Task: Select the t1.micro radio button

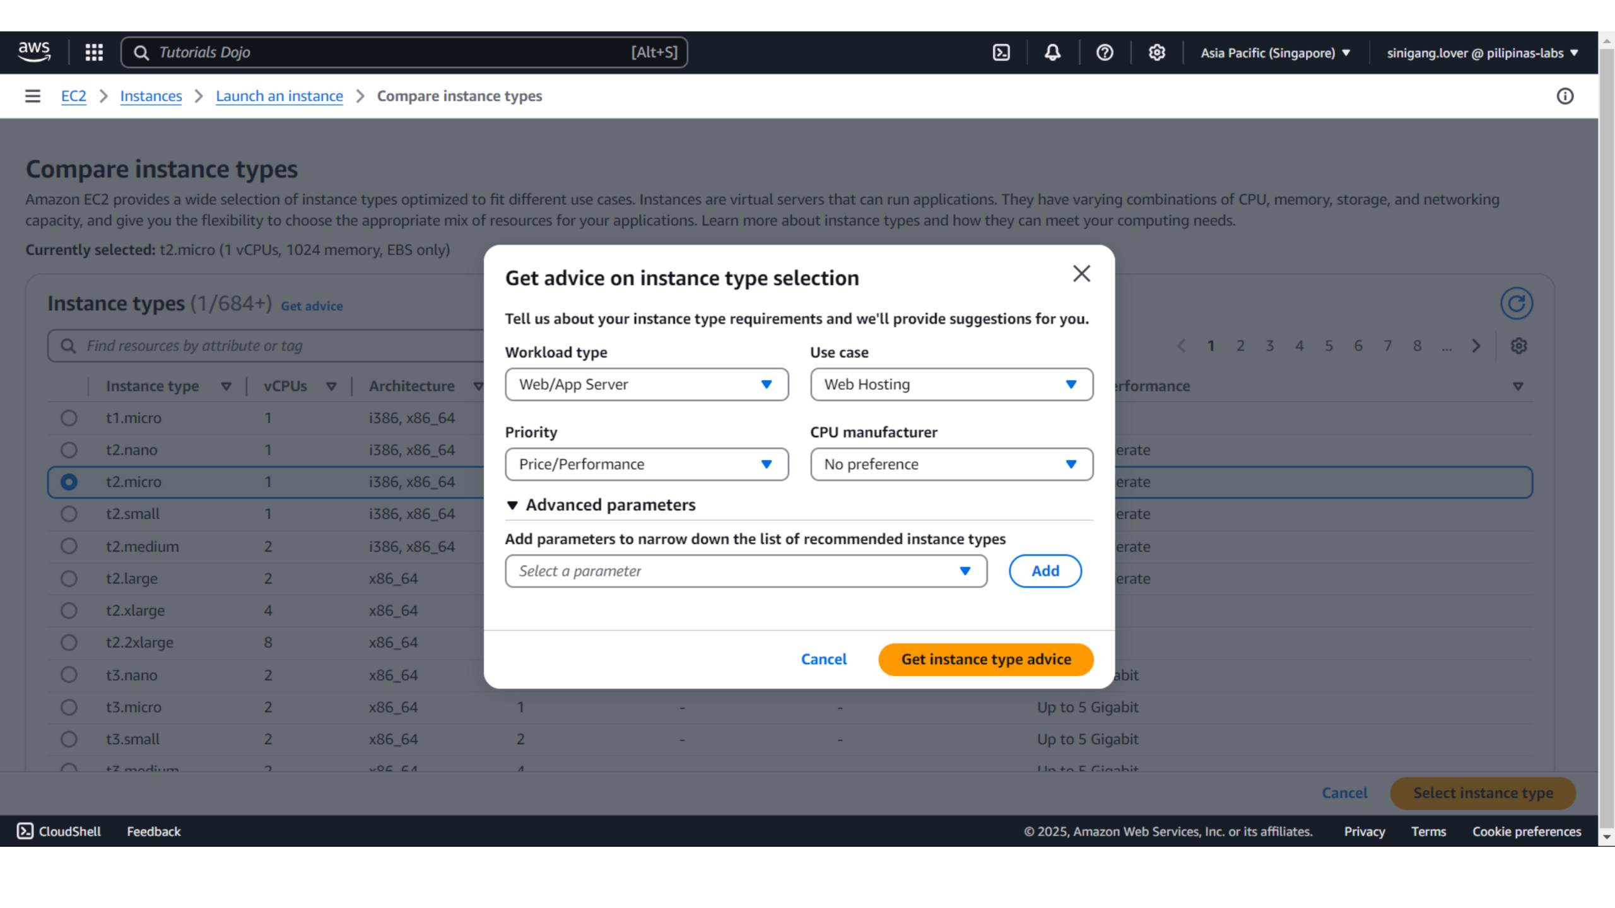Action: coord(69,418)
